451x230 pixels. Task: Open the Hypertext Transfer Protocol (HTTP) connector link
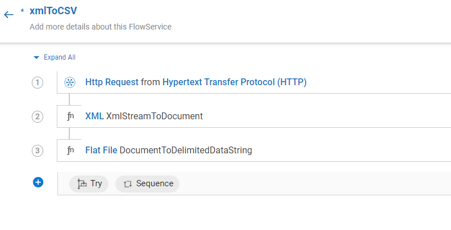(x=235, y=82)
